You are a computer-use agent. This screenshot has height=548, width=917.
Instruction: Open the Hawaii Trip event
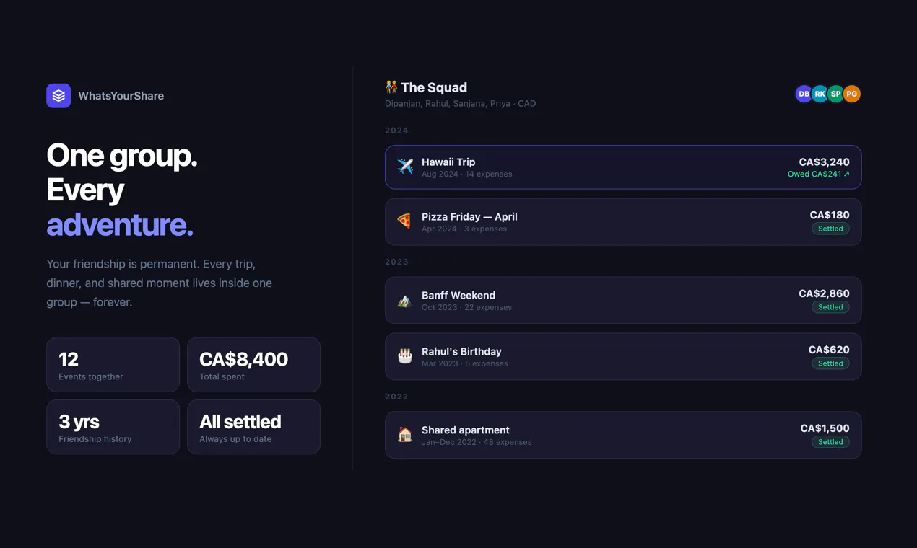tap(623, 167)
